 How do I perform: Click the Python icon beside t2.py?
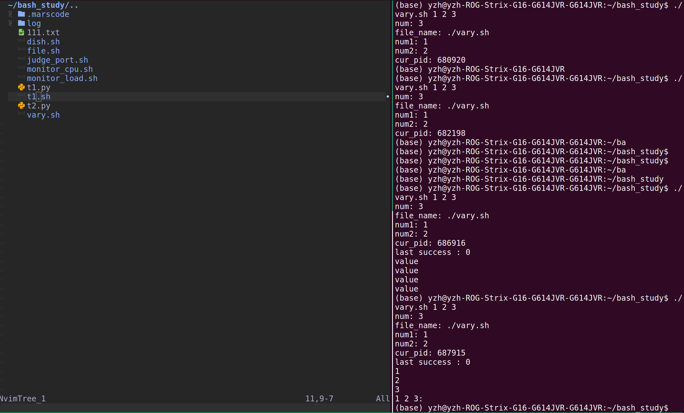pyautogui.click(x=21, y=105)
